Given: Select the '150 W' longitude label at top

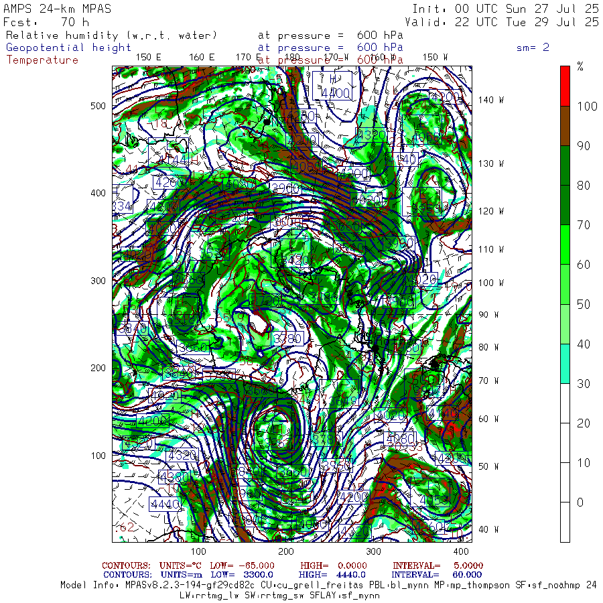Looking at the screenshot, I should click(435, 57).
